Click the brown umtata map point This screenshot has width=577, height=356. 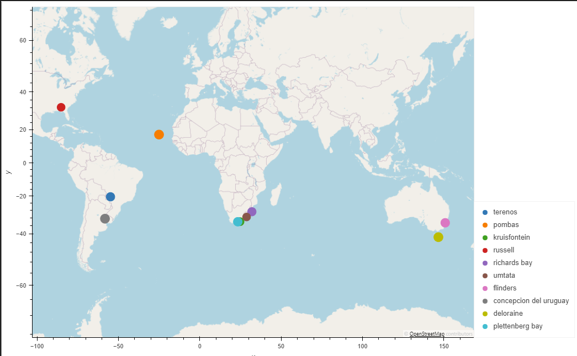(x=247, y=217)
